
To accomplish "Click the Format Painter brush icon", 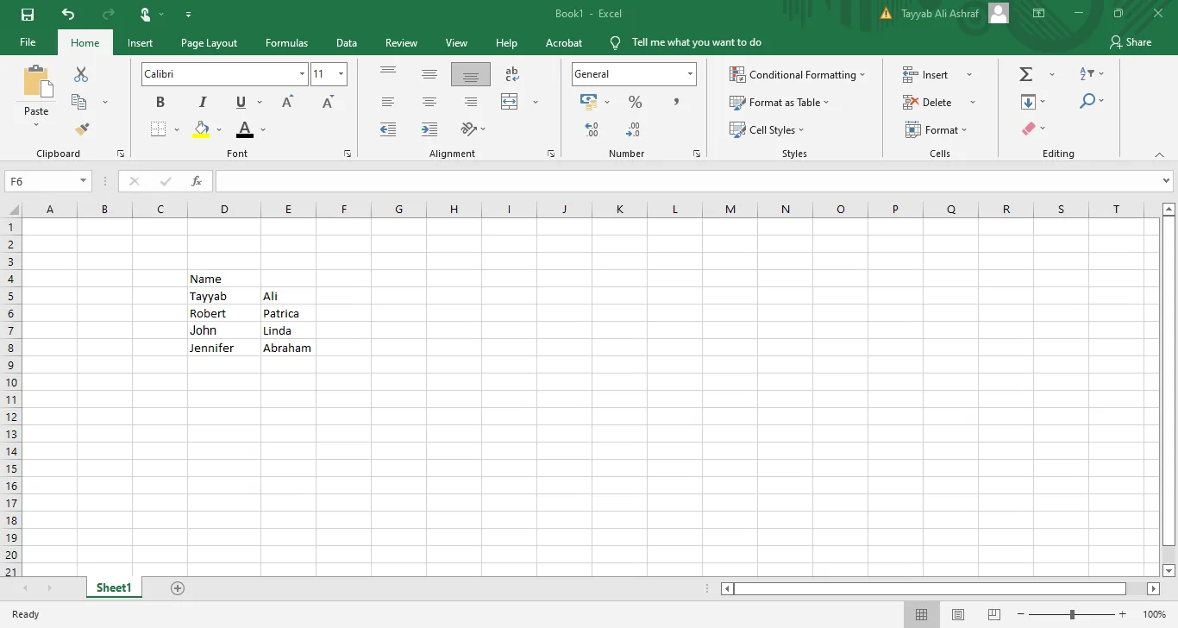I will 82,129.
